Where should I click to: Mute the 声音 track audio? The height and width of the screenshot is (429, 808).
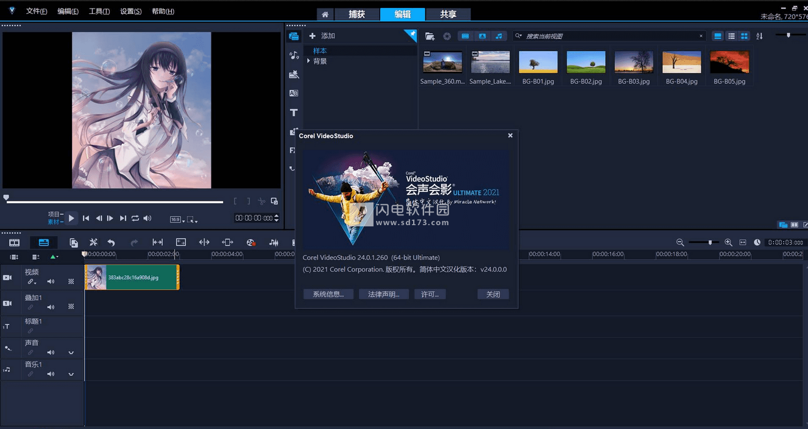tap(51, 352)
